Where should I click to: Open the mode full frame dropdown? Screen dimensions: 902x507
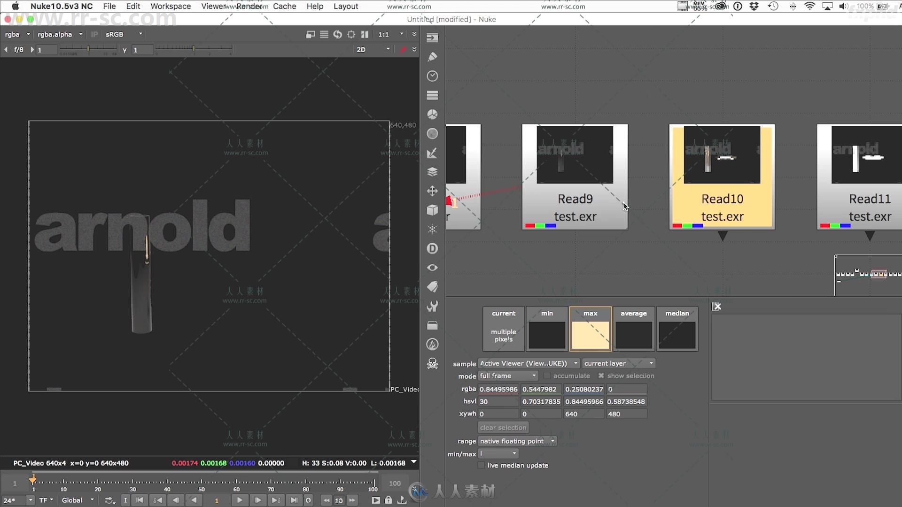508,376
